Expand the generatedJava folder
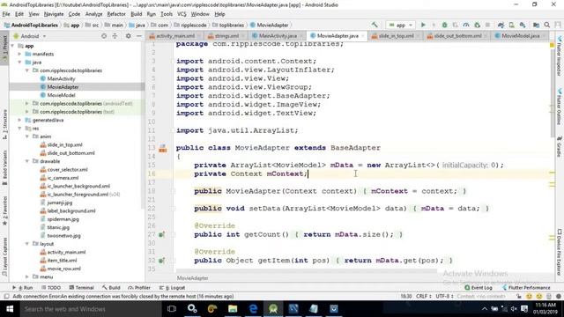This screenshot has height=317, width=564. click(x=19, y=120)
